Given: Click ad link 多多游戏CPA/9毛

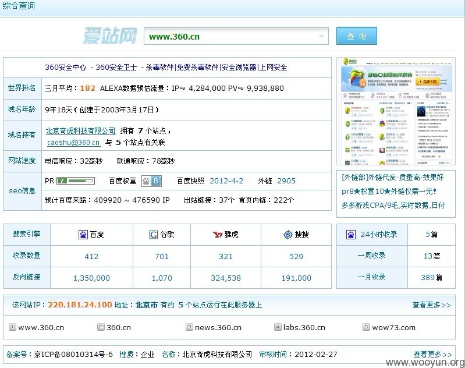Looking at the screenshot, I should pyautogui.click(x=393, y=206).
